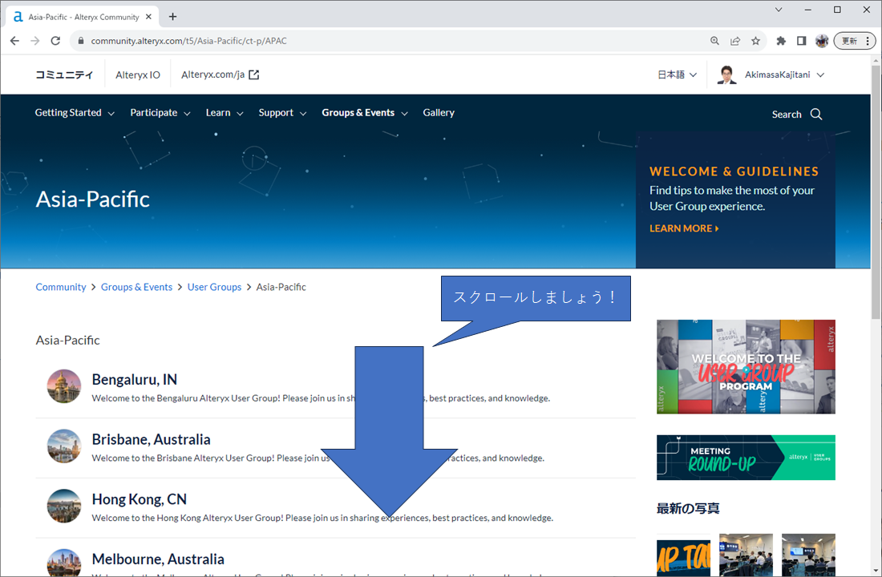Viewport: 882px width, 577px height.
Task: Expand the Getting Started menu
Action: pyautogui.click(x=75, y=113)
